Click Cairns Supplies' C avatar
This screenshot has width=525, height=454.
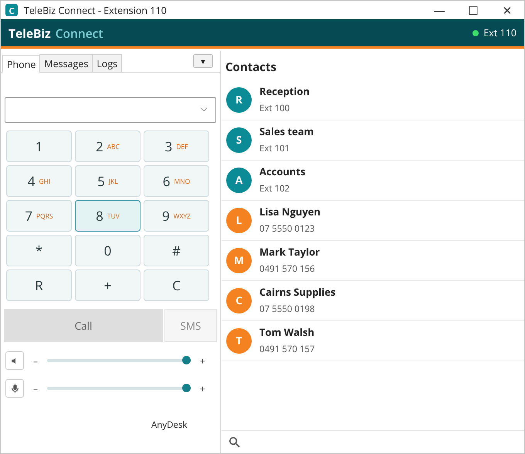[x=239, y=301]
